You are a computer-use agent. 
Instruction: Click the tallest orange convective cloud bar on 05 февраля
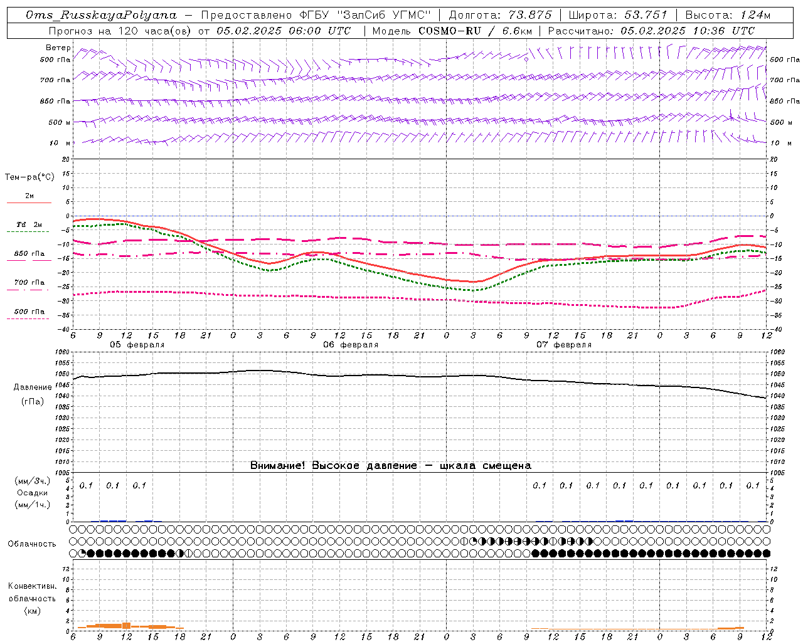click(x=126, y=626)
